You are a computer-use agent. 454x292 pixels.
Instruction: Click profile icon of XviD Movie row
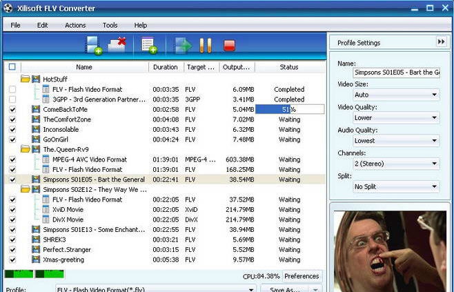point(46,209)
